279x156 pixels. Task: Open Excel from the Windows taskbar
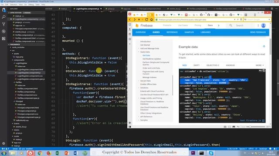pyautogui.click(x=58, y=153)
